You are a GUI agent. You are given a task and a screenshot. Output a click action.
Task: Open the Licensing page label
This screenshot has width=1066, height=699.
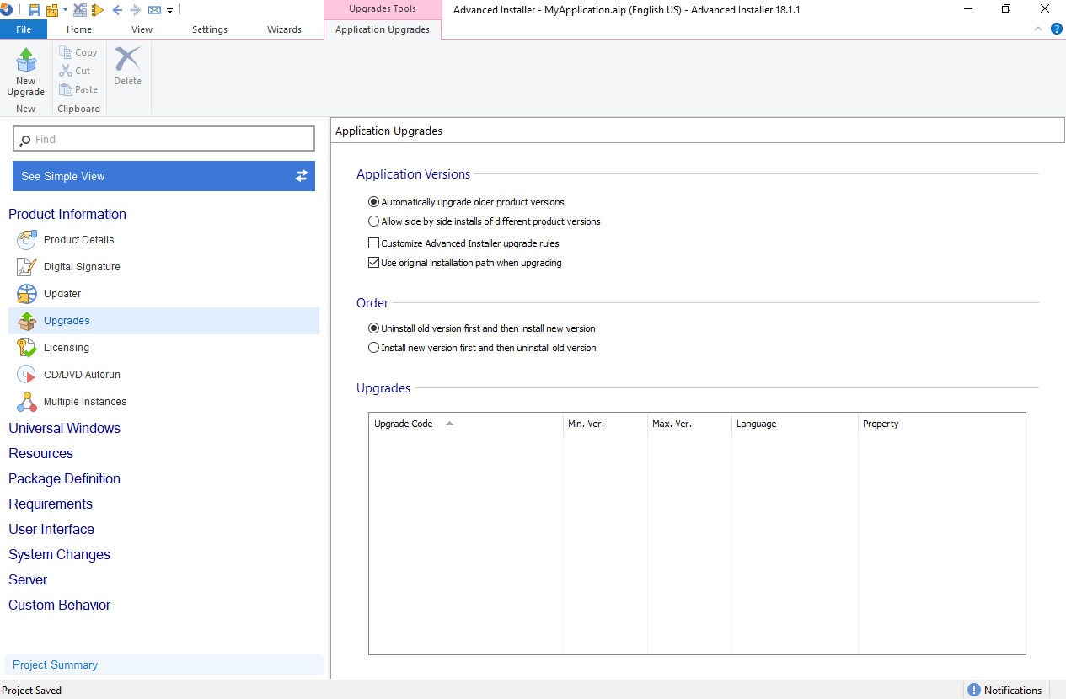pyautogui.click(x=67, y=348)
